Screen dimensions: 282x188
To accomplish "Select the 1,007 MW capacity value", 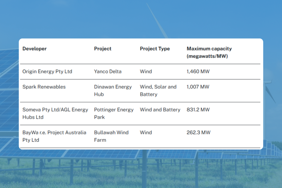I will pos(198,87).
